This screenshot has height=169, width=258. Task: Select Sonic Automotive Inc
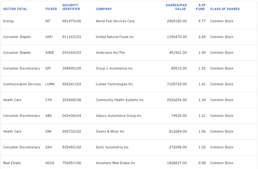[112, 147]
